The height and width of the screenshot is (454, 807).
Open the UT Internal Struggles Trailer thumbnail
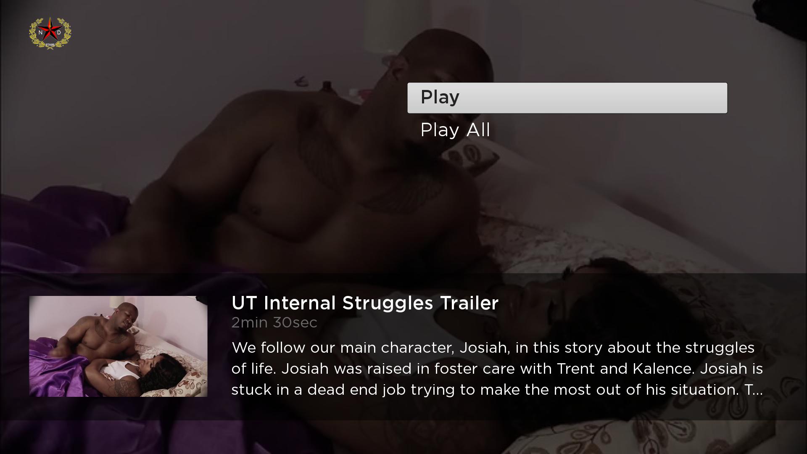click(118, 346)
